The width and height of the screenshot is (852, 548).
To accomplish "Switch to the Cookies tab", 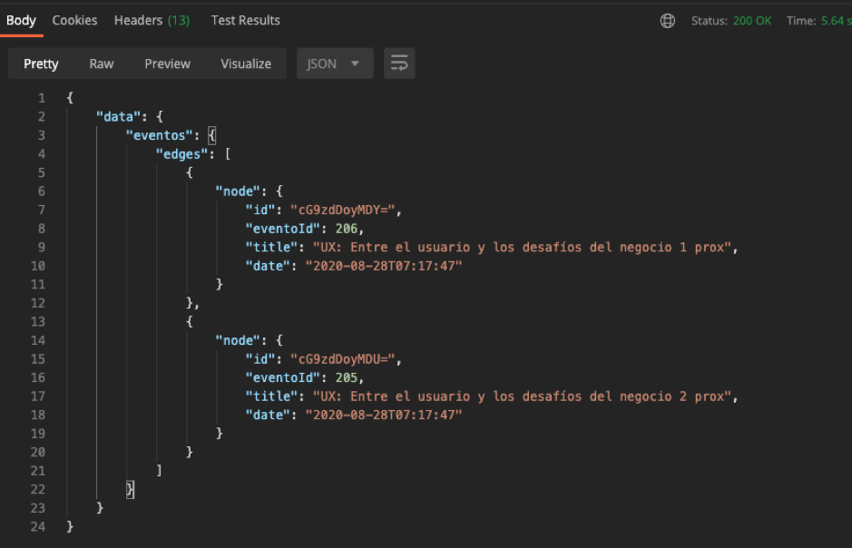I will [x=74, y=20].
